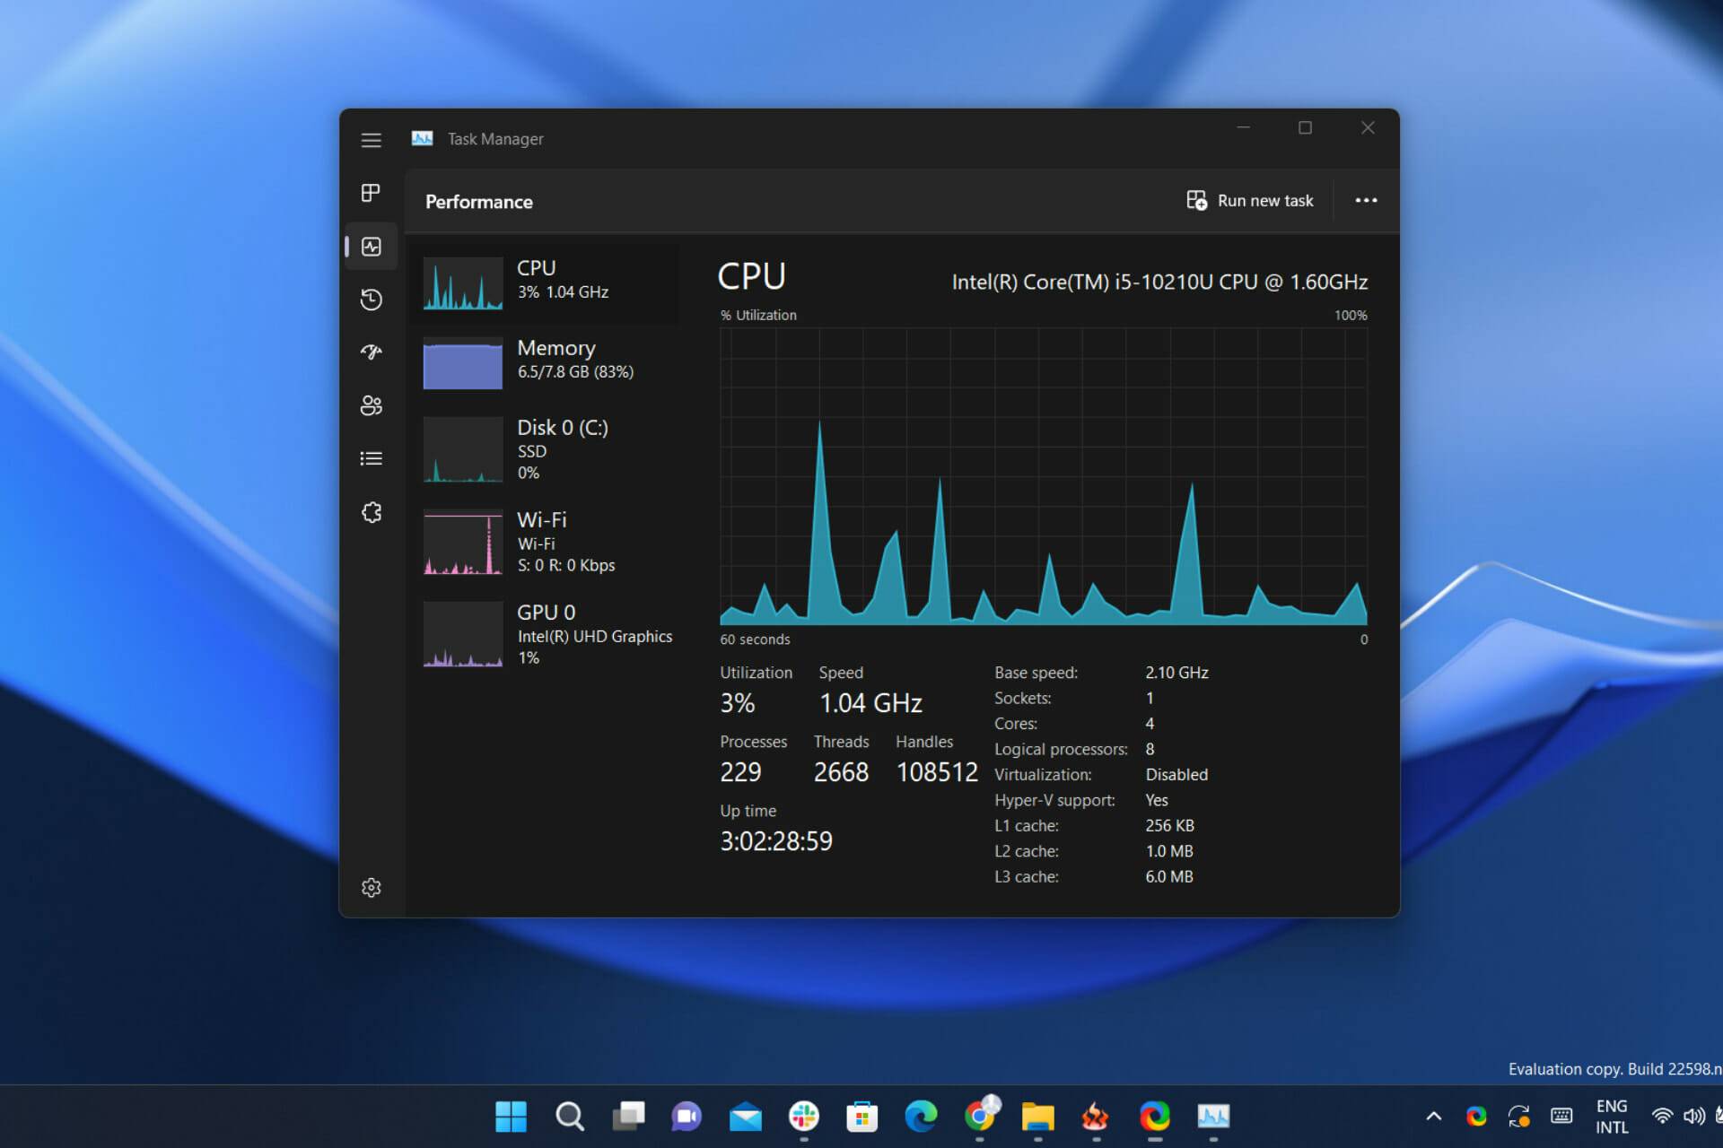Image resolution: width=1723 pixels, height=1148 pixels.
Task: Open the Startup apps view
Action: coord(372,352)
